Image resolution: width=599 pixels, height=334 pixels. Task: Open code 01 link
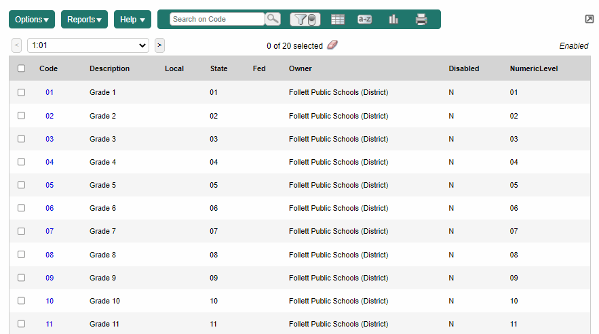pyautogui.click(x=50, y=92)
